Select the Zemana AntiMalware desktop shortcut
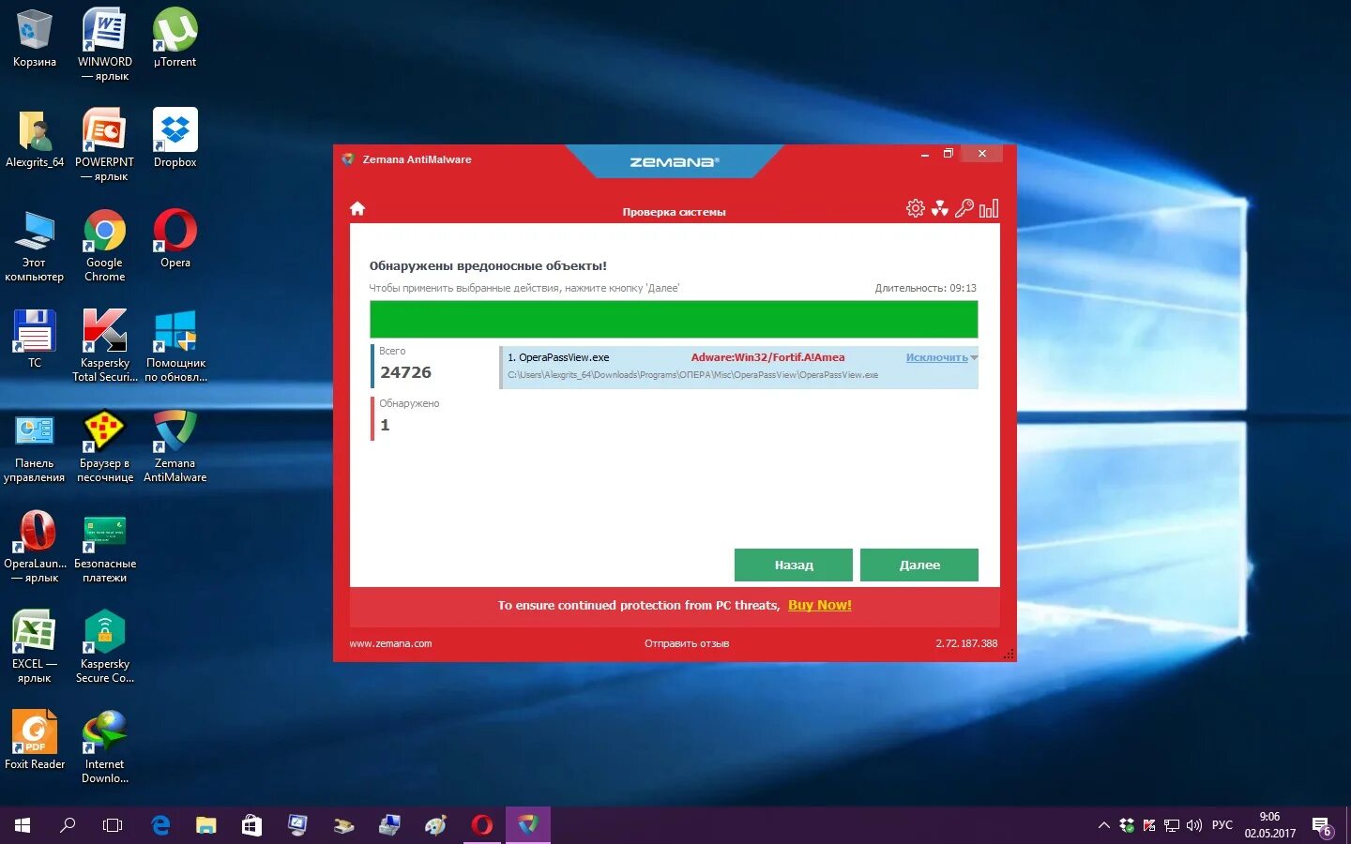The height and width of the screenshot is (844, 1351). click(175, 446)
